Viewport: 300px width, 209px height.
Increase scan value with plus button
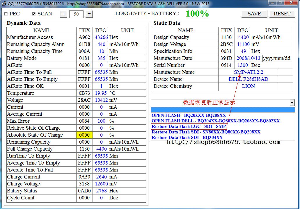[89, 14]
